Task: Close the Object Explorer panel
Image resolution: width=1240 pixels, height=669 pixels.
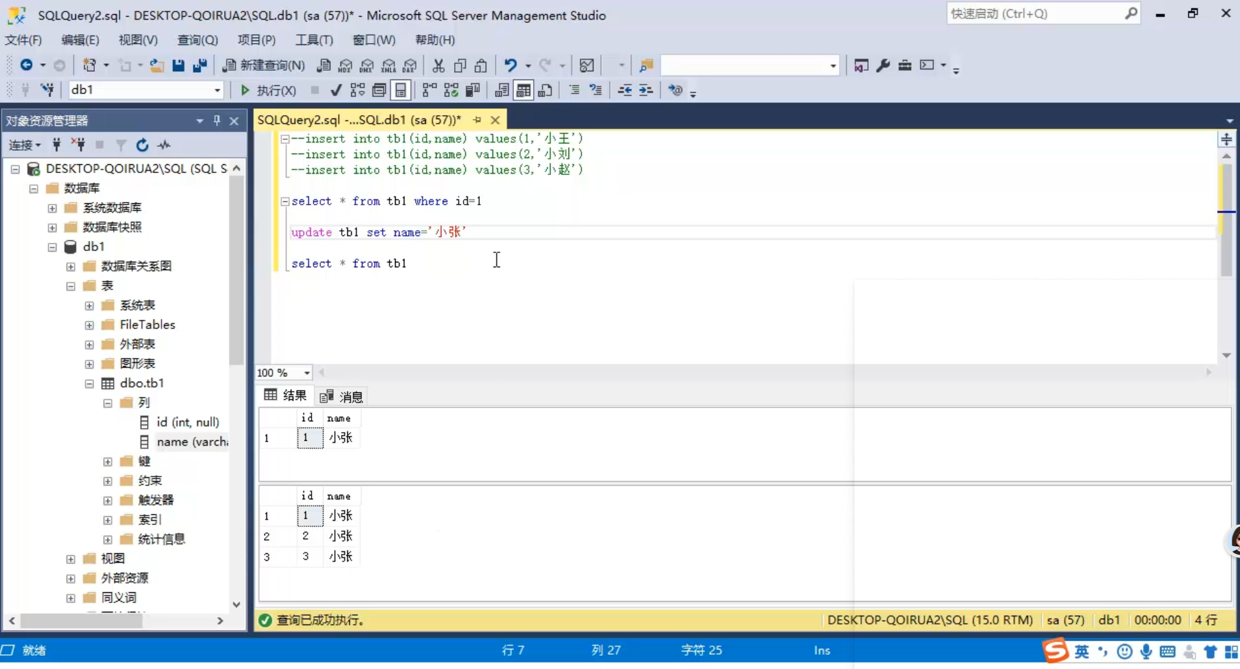Action: pyautogui.click(x=234, y=120)
